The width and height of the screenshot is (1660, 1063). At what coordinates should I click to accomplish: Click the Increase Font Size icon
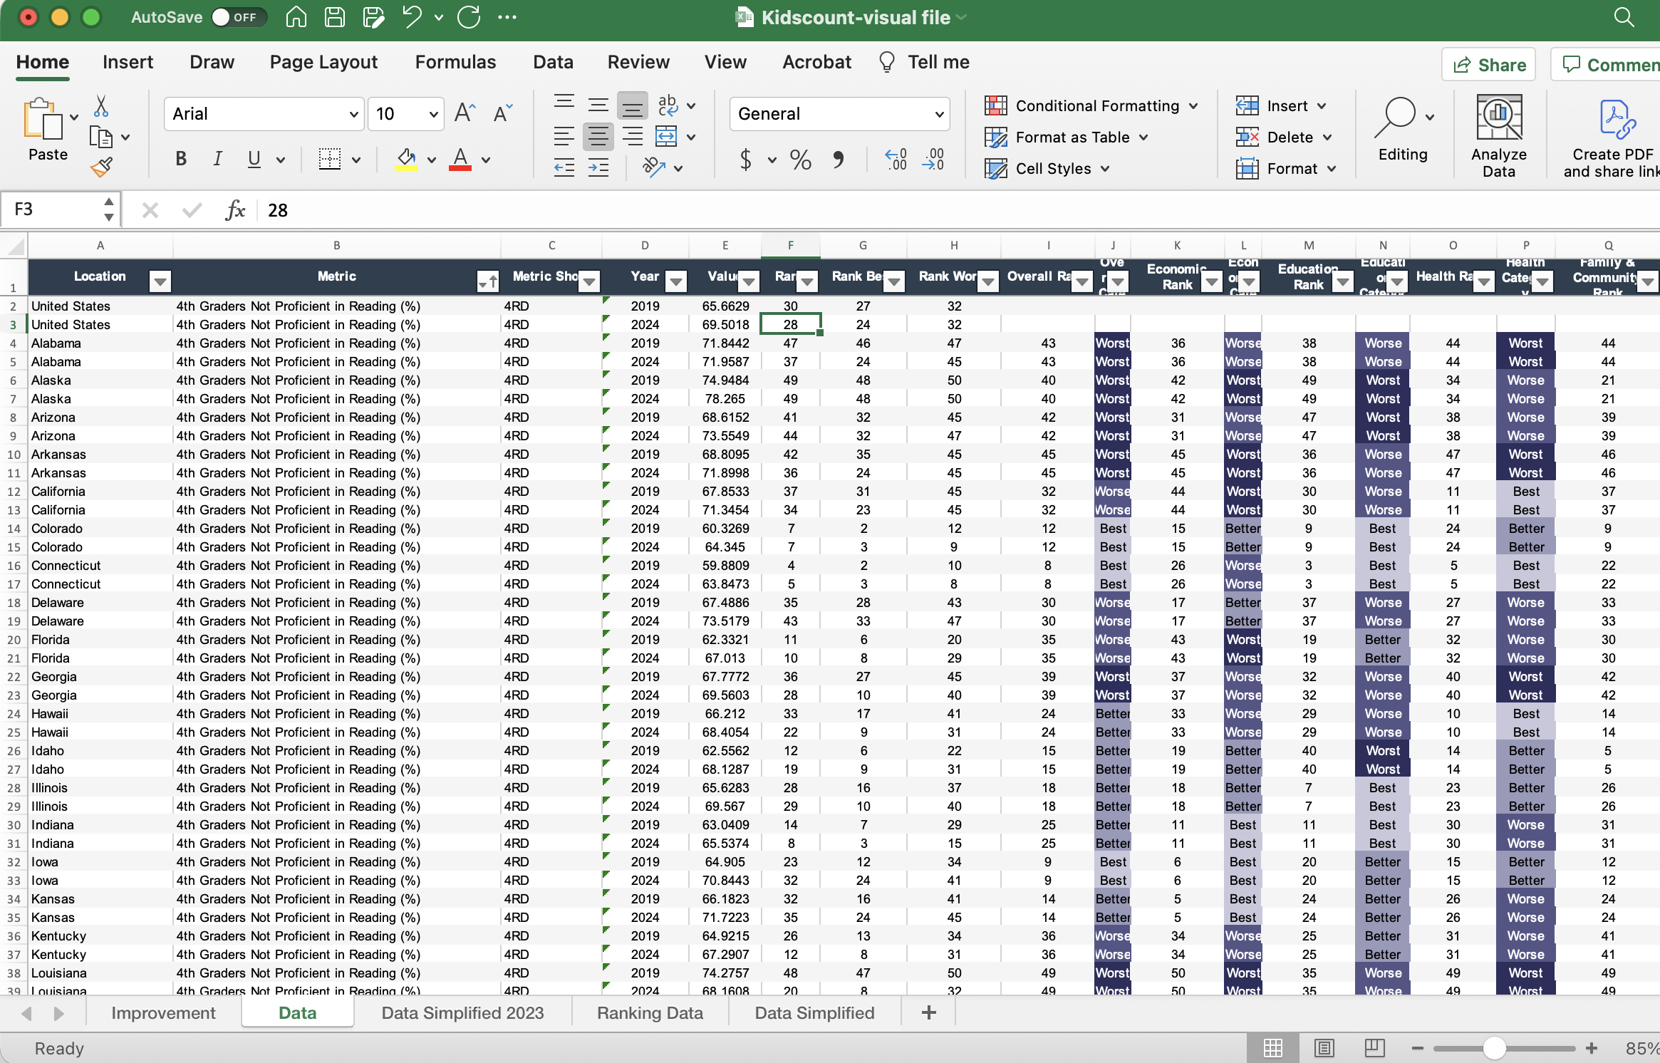click(x=465, y=113)
